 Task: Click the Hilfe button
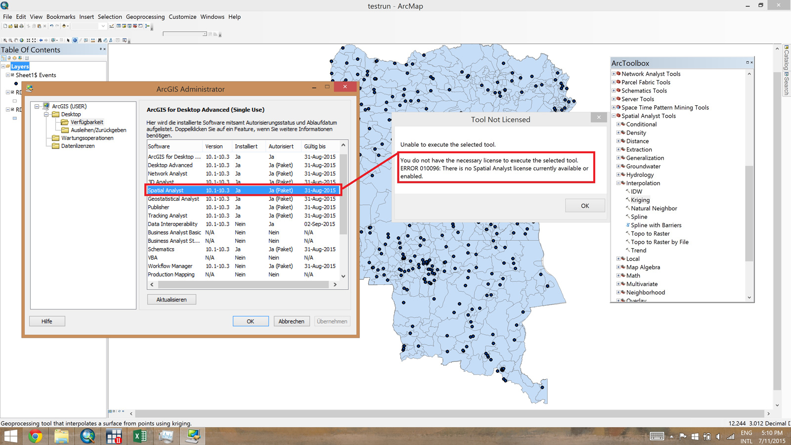click(47, 321)
